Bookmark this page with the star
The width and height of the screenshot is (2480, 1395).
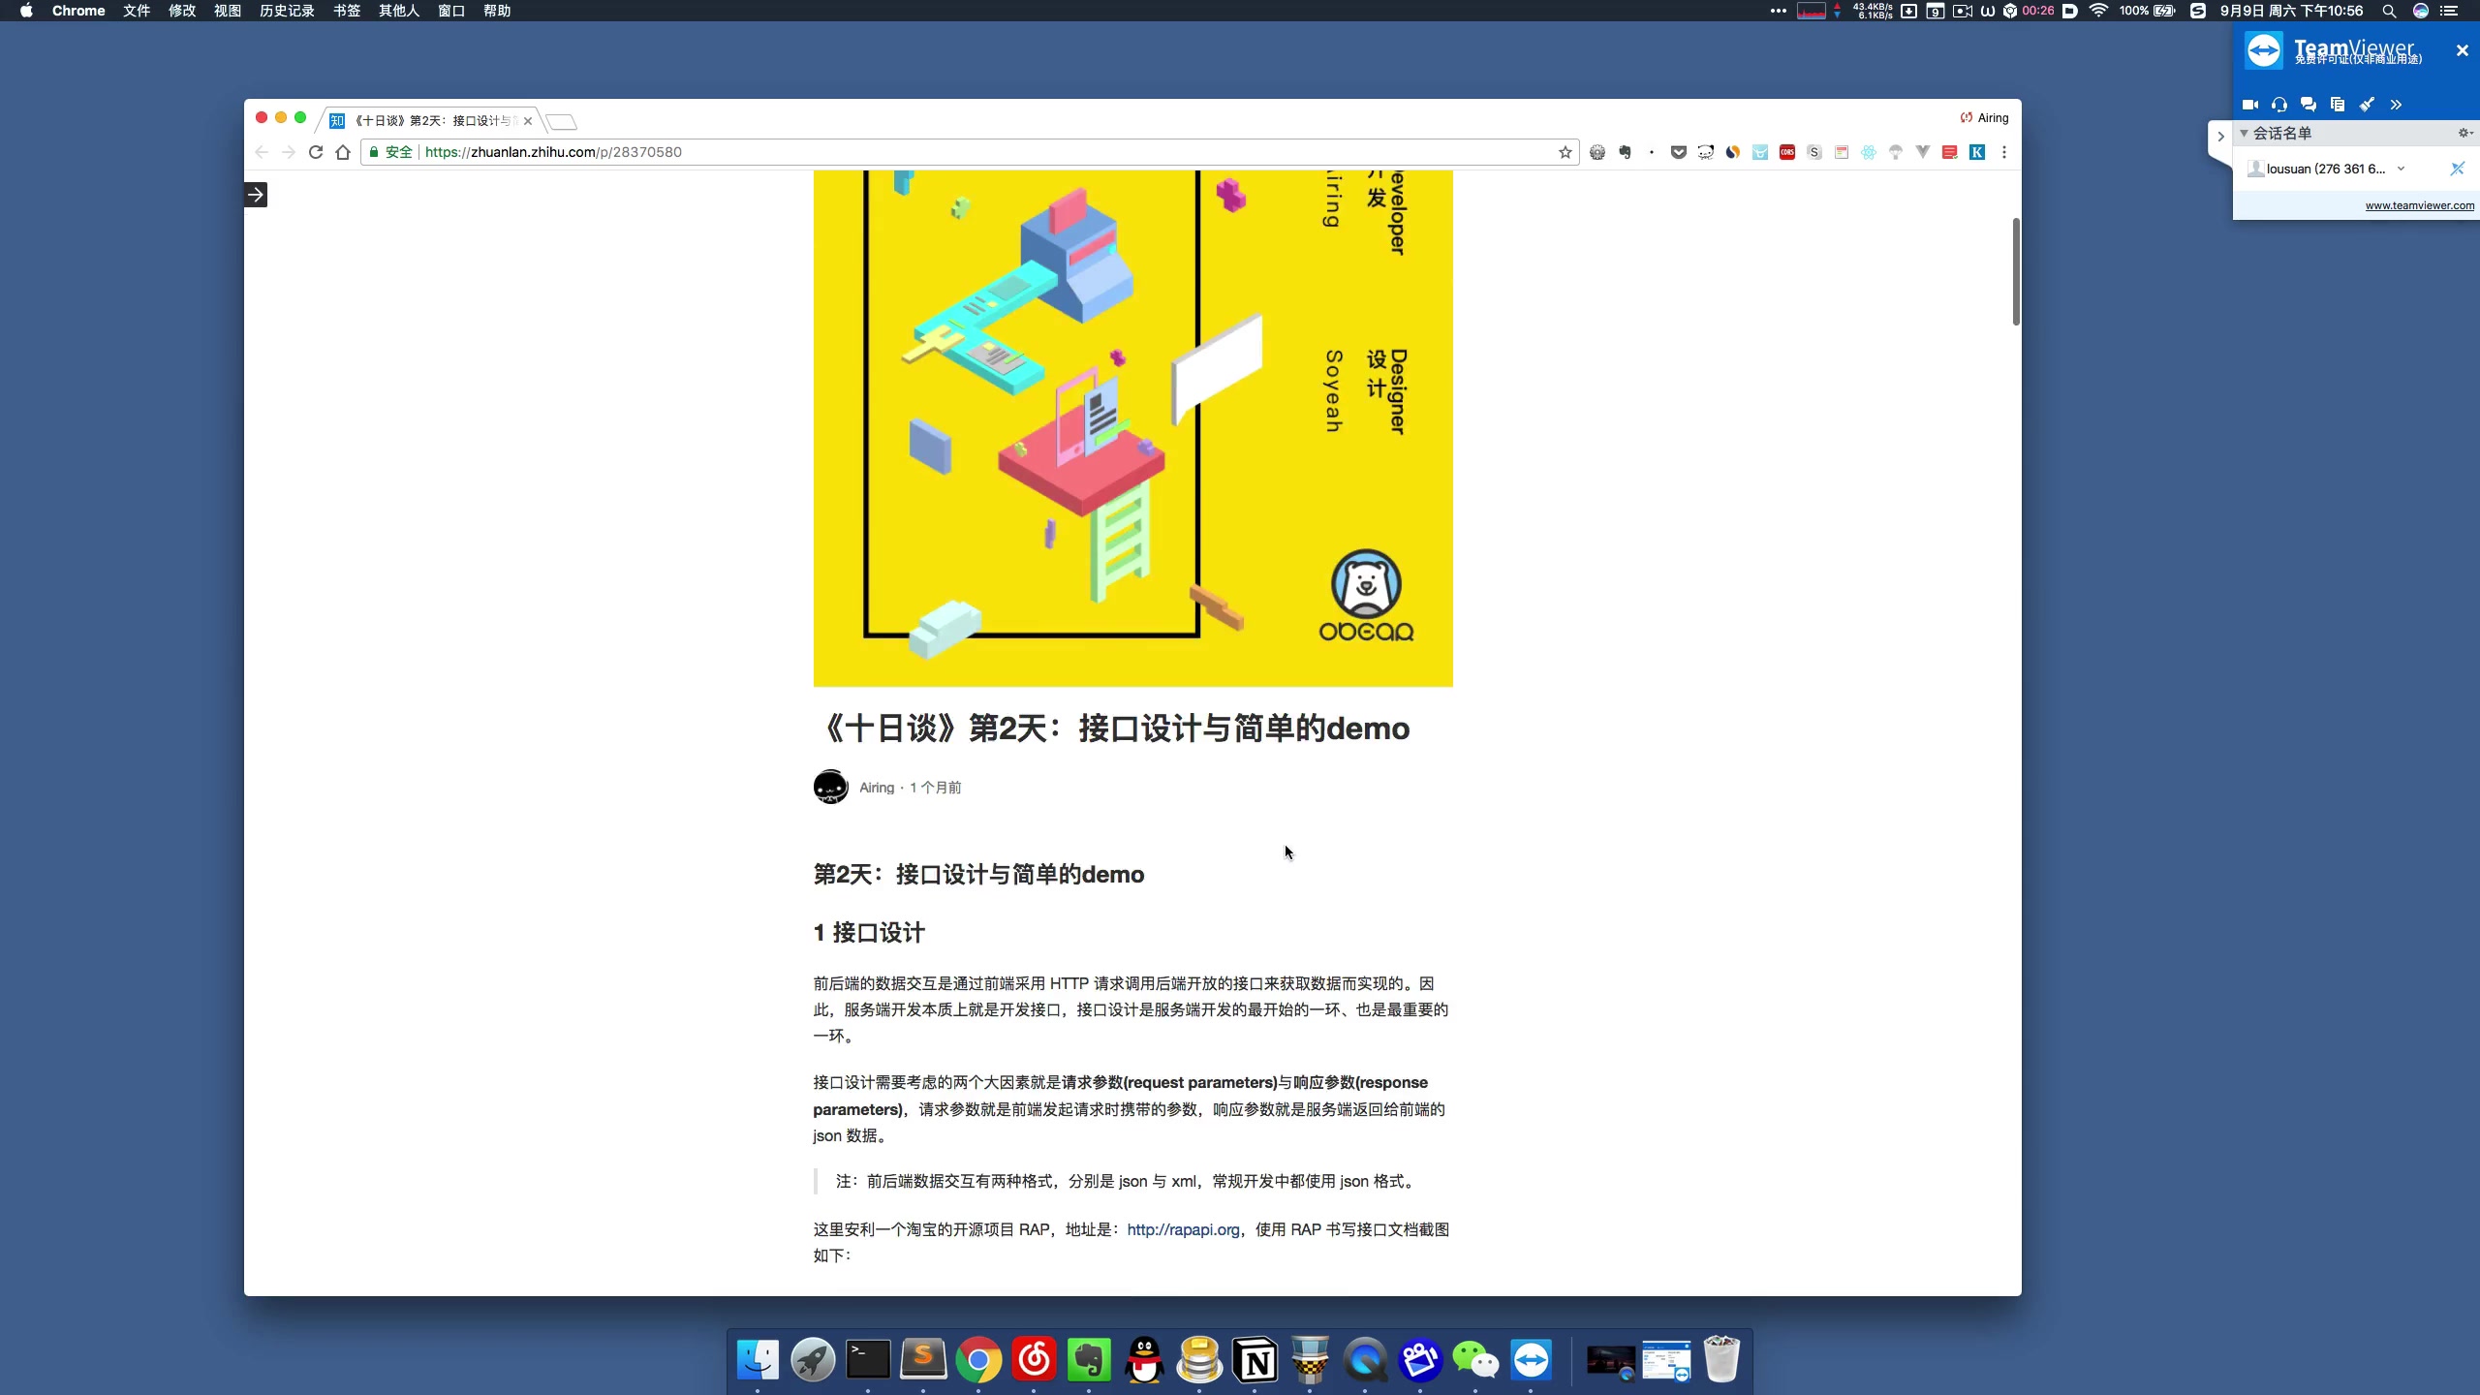pyautogui.click(x=1565, y=152)
